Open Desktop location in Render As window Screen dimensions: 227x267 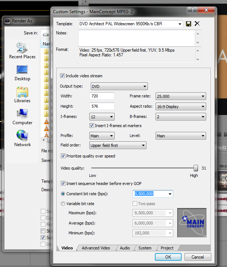[x=22, y=73]
